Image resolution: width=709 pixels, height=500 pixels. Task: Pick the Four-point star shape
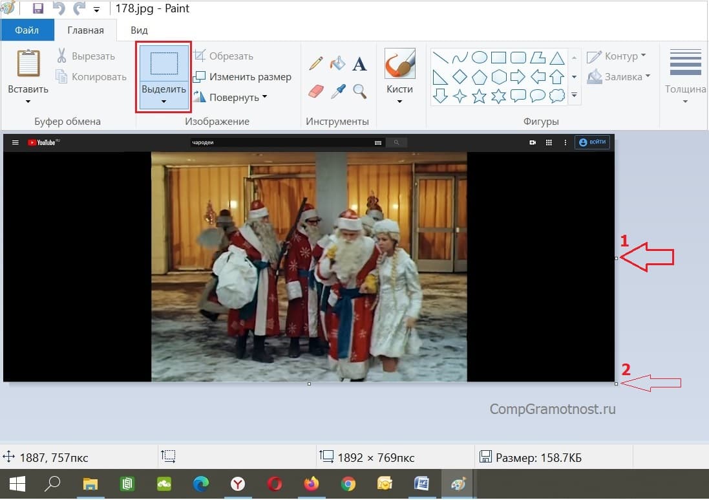[x=460, y=96]
